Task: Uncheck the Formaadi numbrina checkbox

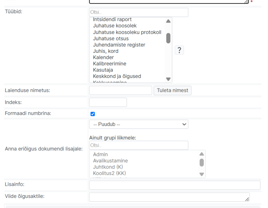Action: pyautogui.click(x=93, y=114)
